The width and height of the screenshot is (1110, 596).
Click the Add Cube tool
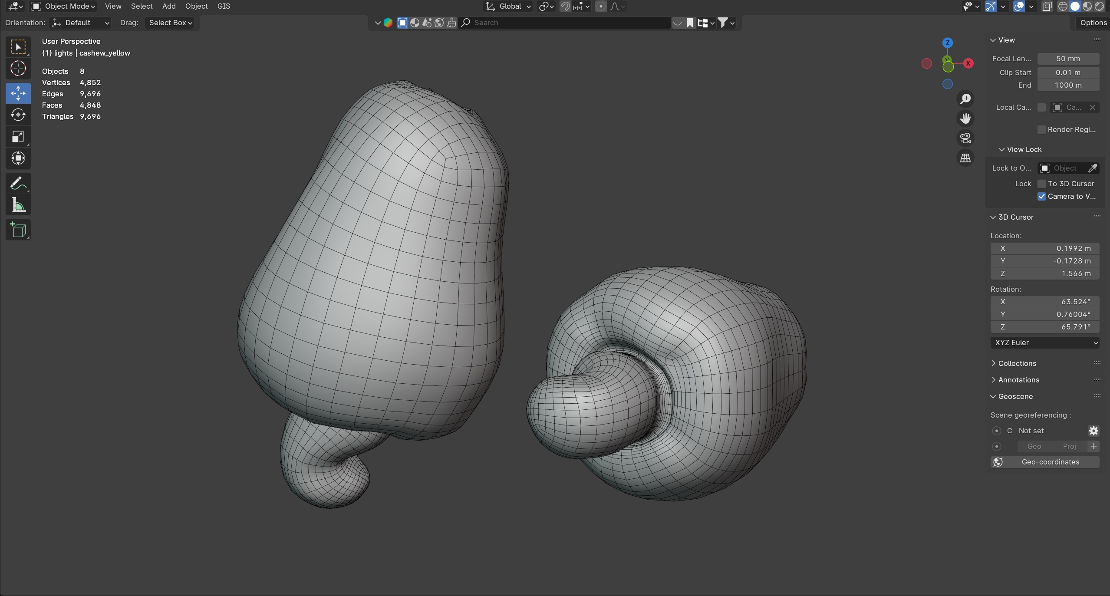tap(18, 230)
